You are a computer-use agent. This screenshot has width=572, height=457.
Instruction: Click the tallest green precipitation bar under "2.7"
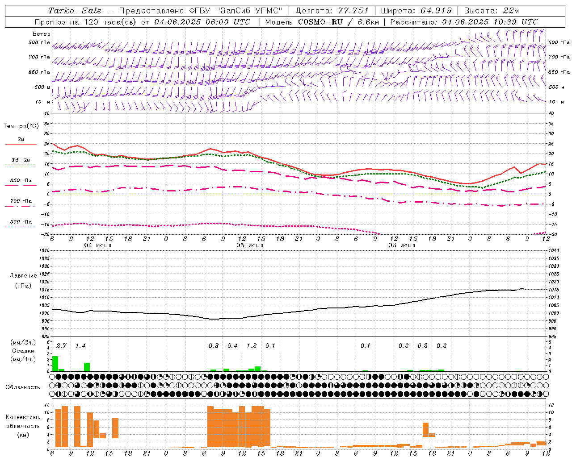(55, 363)
